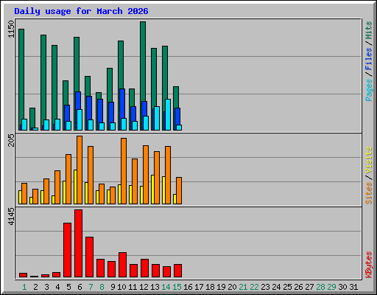Click the 205 visits axis value
This screenshot has height=295, width=377.
coord(11,140)
